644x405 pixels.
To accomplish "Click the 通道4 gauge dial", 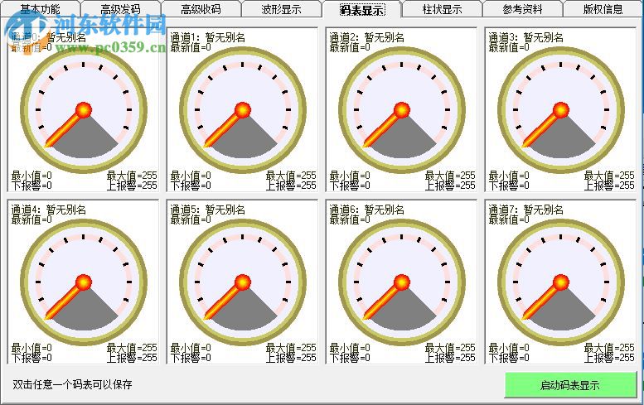I will point(84,282).
